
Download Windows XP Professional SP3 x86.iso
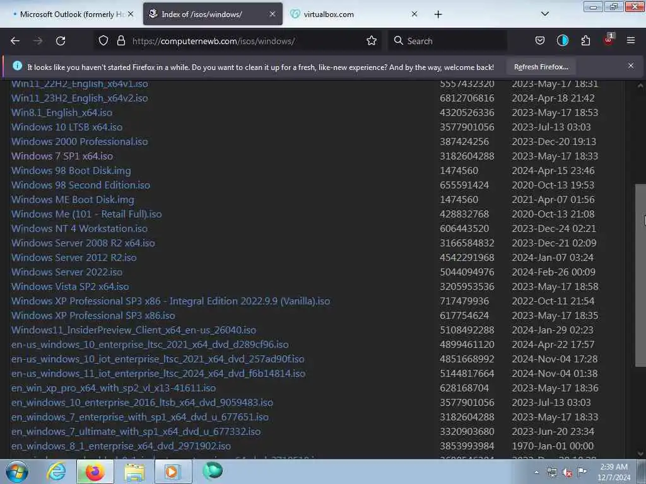point(93,315)
